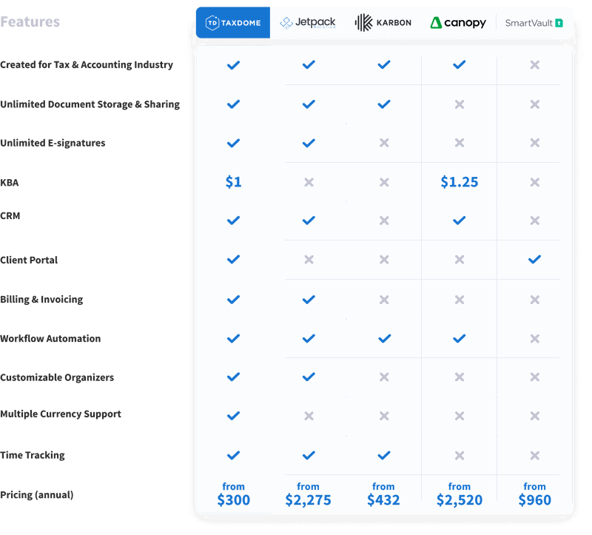Viewport: 592px width, 535px height.
Task: Click Karbon checkmark for Time Tracking
Action: [x=384, y=455]
